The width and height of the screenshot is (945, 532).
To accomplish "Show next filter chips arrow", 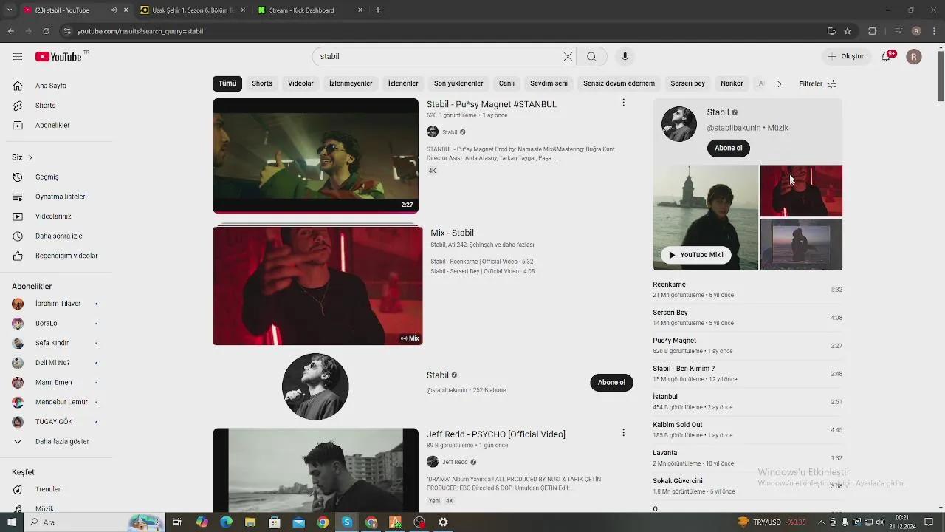I will [779, 83].
